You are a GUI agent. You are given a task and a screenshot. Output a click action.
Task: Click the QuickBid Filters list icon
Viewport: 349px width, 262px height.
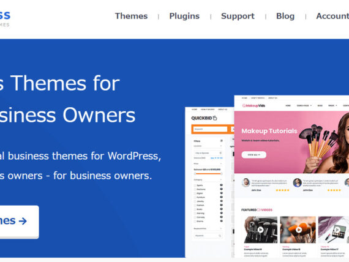pos(221,141)
